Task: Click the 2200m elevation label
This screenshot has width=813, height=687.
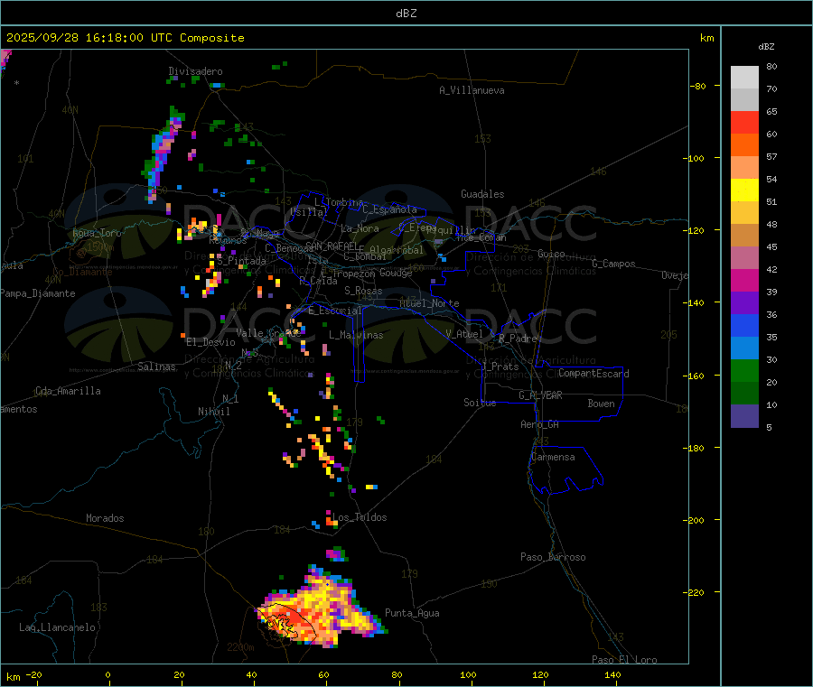Action: pyautogui.click(x=240, y=647)
